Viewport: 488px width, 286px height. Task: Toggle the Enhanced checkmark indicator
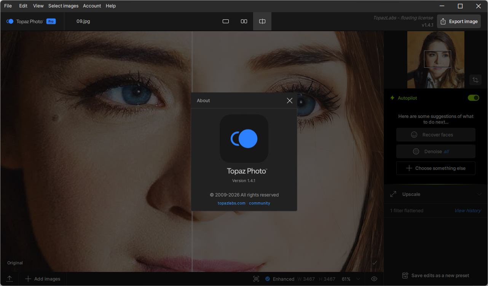pyautogui.click(x=268, y=279)
